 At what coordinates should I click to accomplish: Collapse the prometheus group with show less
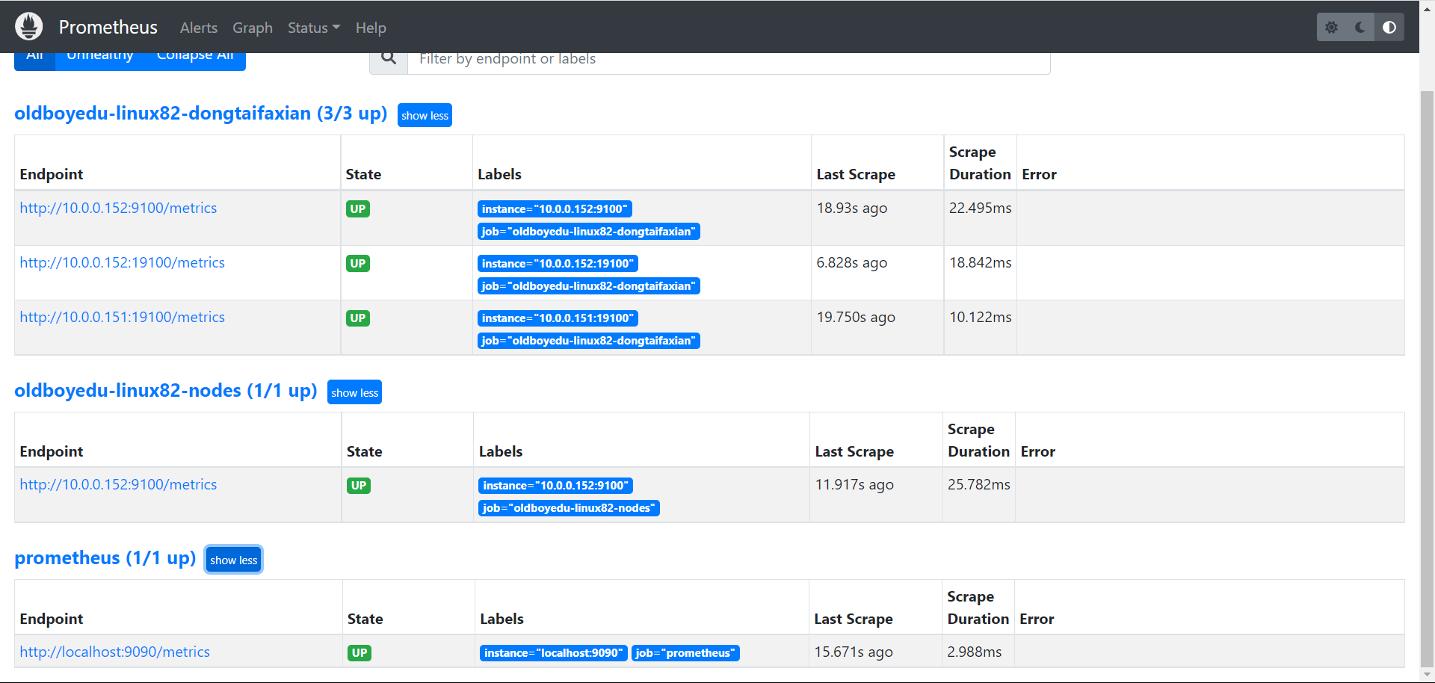click(233, 560)
